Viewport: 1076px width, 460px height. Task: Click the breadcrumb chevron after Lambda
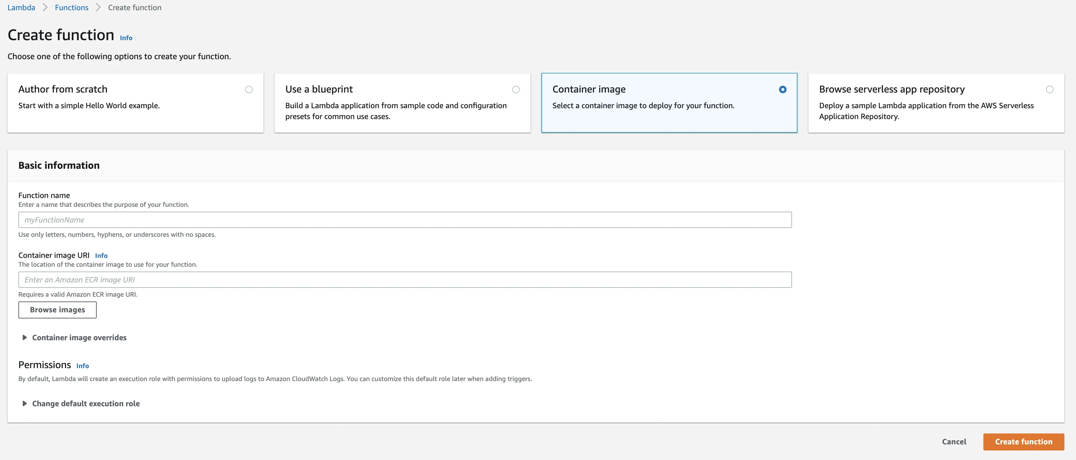[x=45, y=7]
